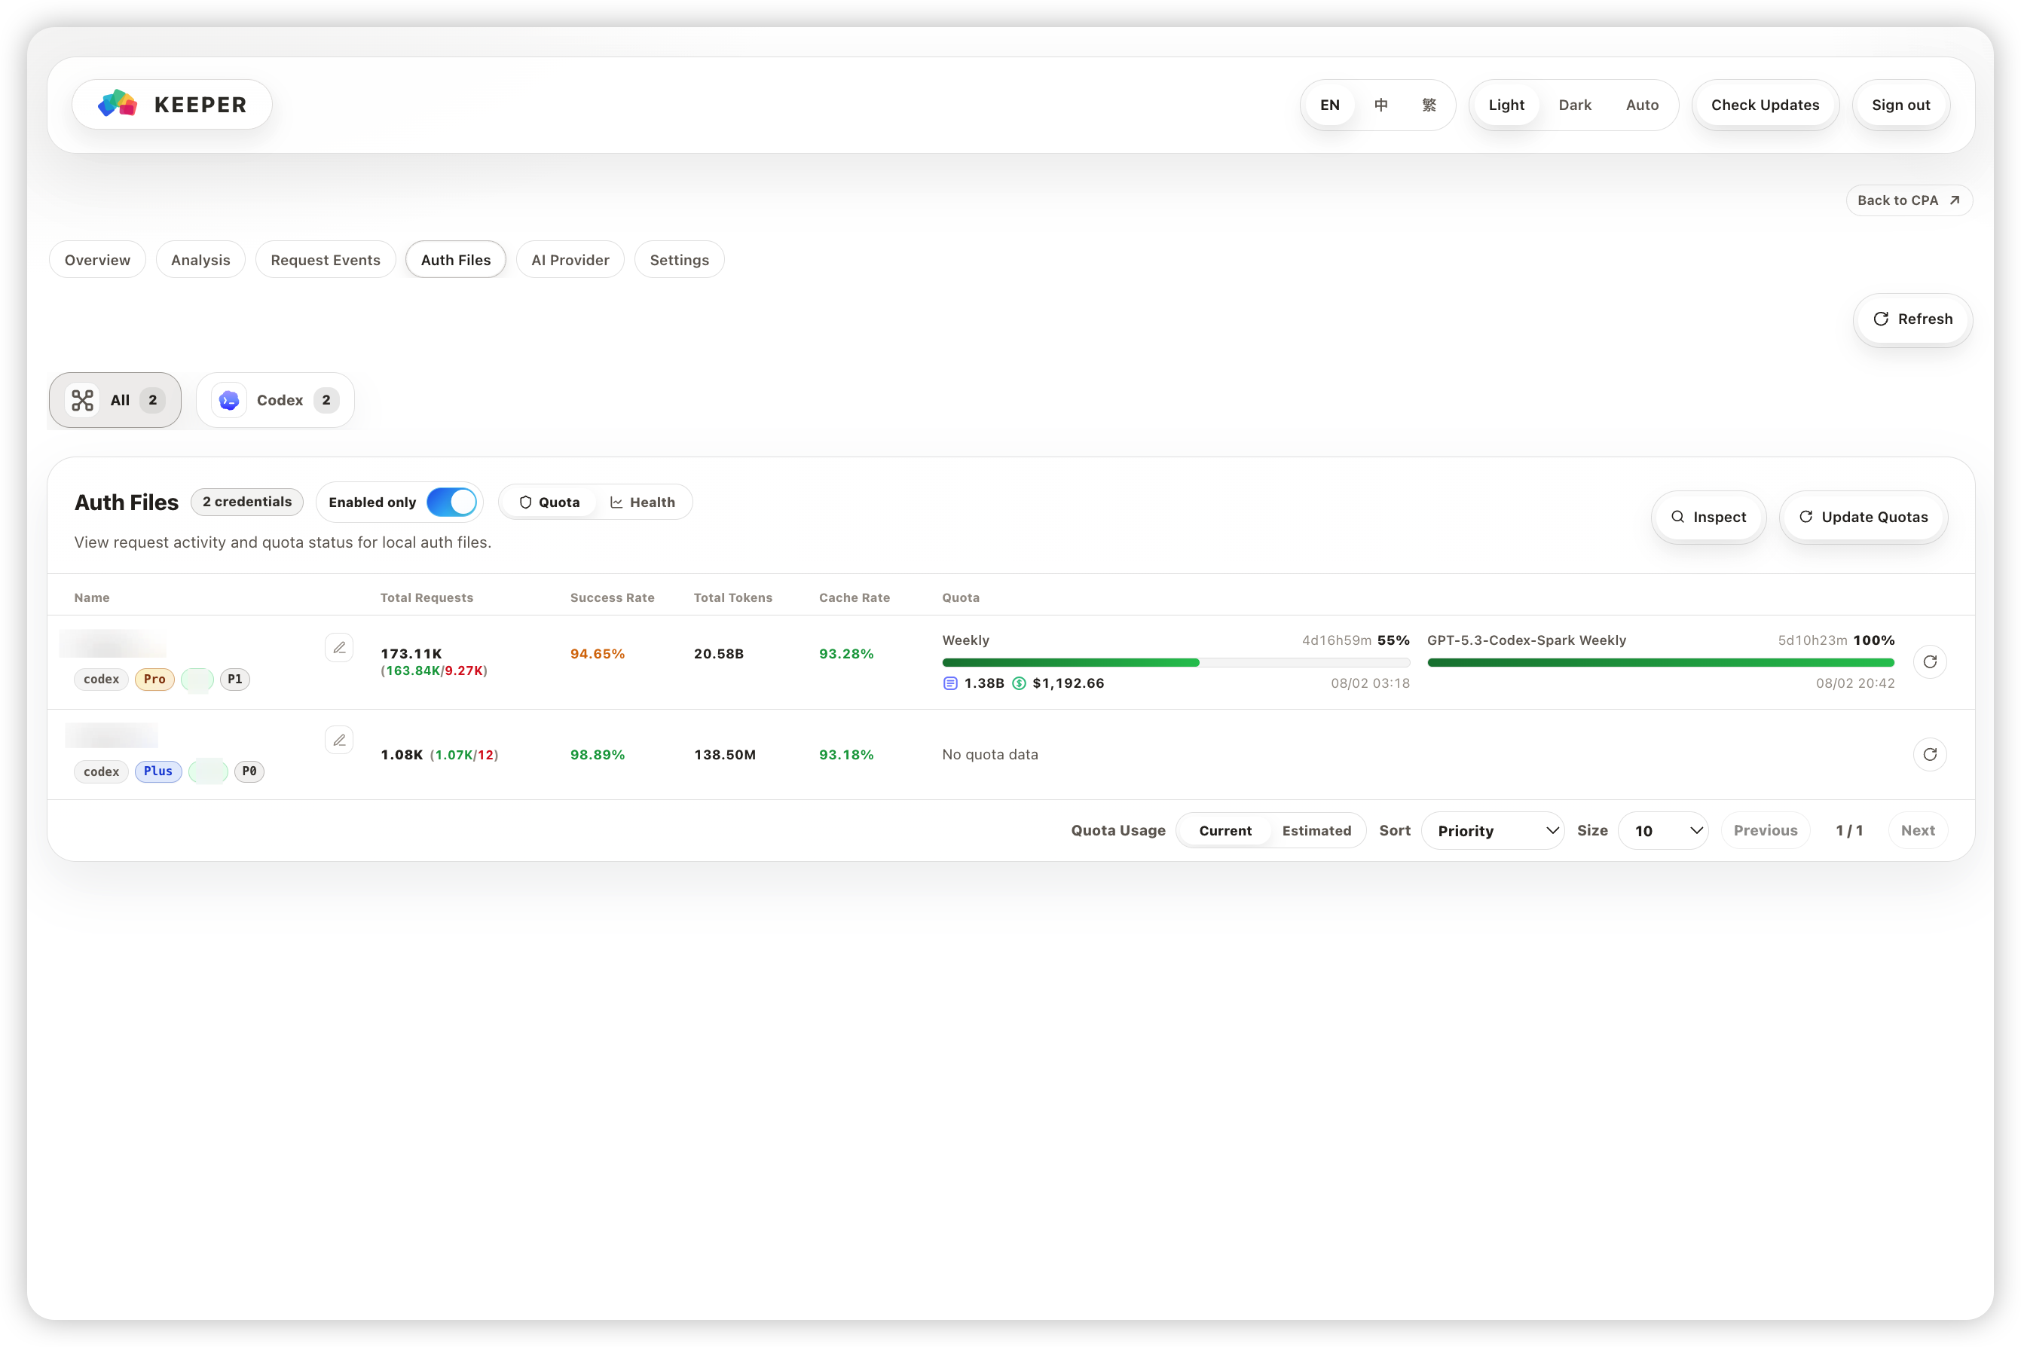The width and height of the screenshot is (2021, 1347).
Task: Select Estimated quota usage
Action: (x=1316, y=831)
